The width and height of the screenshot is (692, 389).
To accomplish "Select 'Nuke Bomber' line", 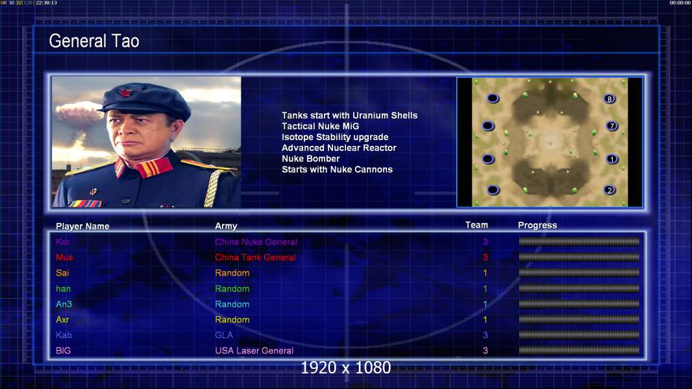I will pyautogui.click(x=311, y=159).
